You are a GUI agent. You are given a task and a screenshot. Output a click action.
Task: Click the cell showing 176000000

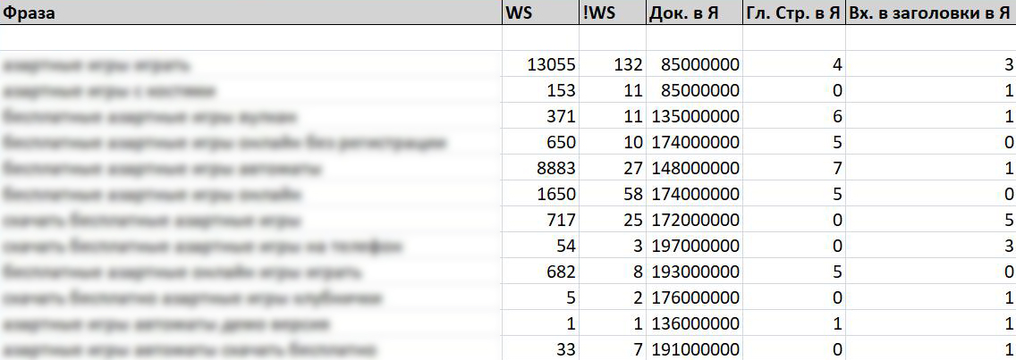coord(694,297)
